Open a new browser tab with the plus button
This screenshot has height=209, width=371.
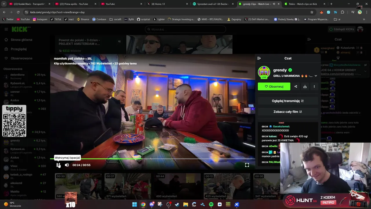331,4
